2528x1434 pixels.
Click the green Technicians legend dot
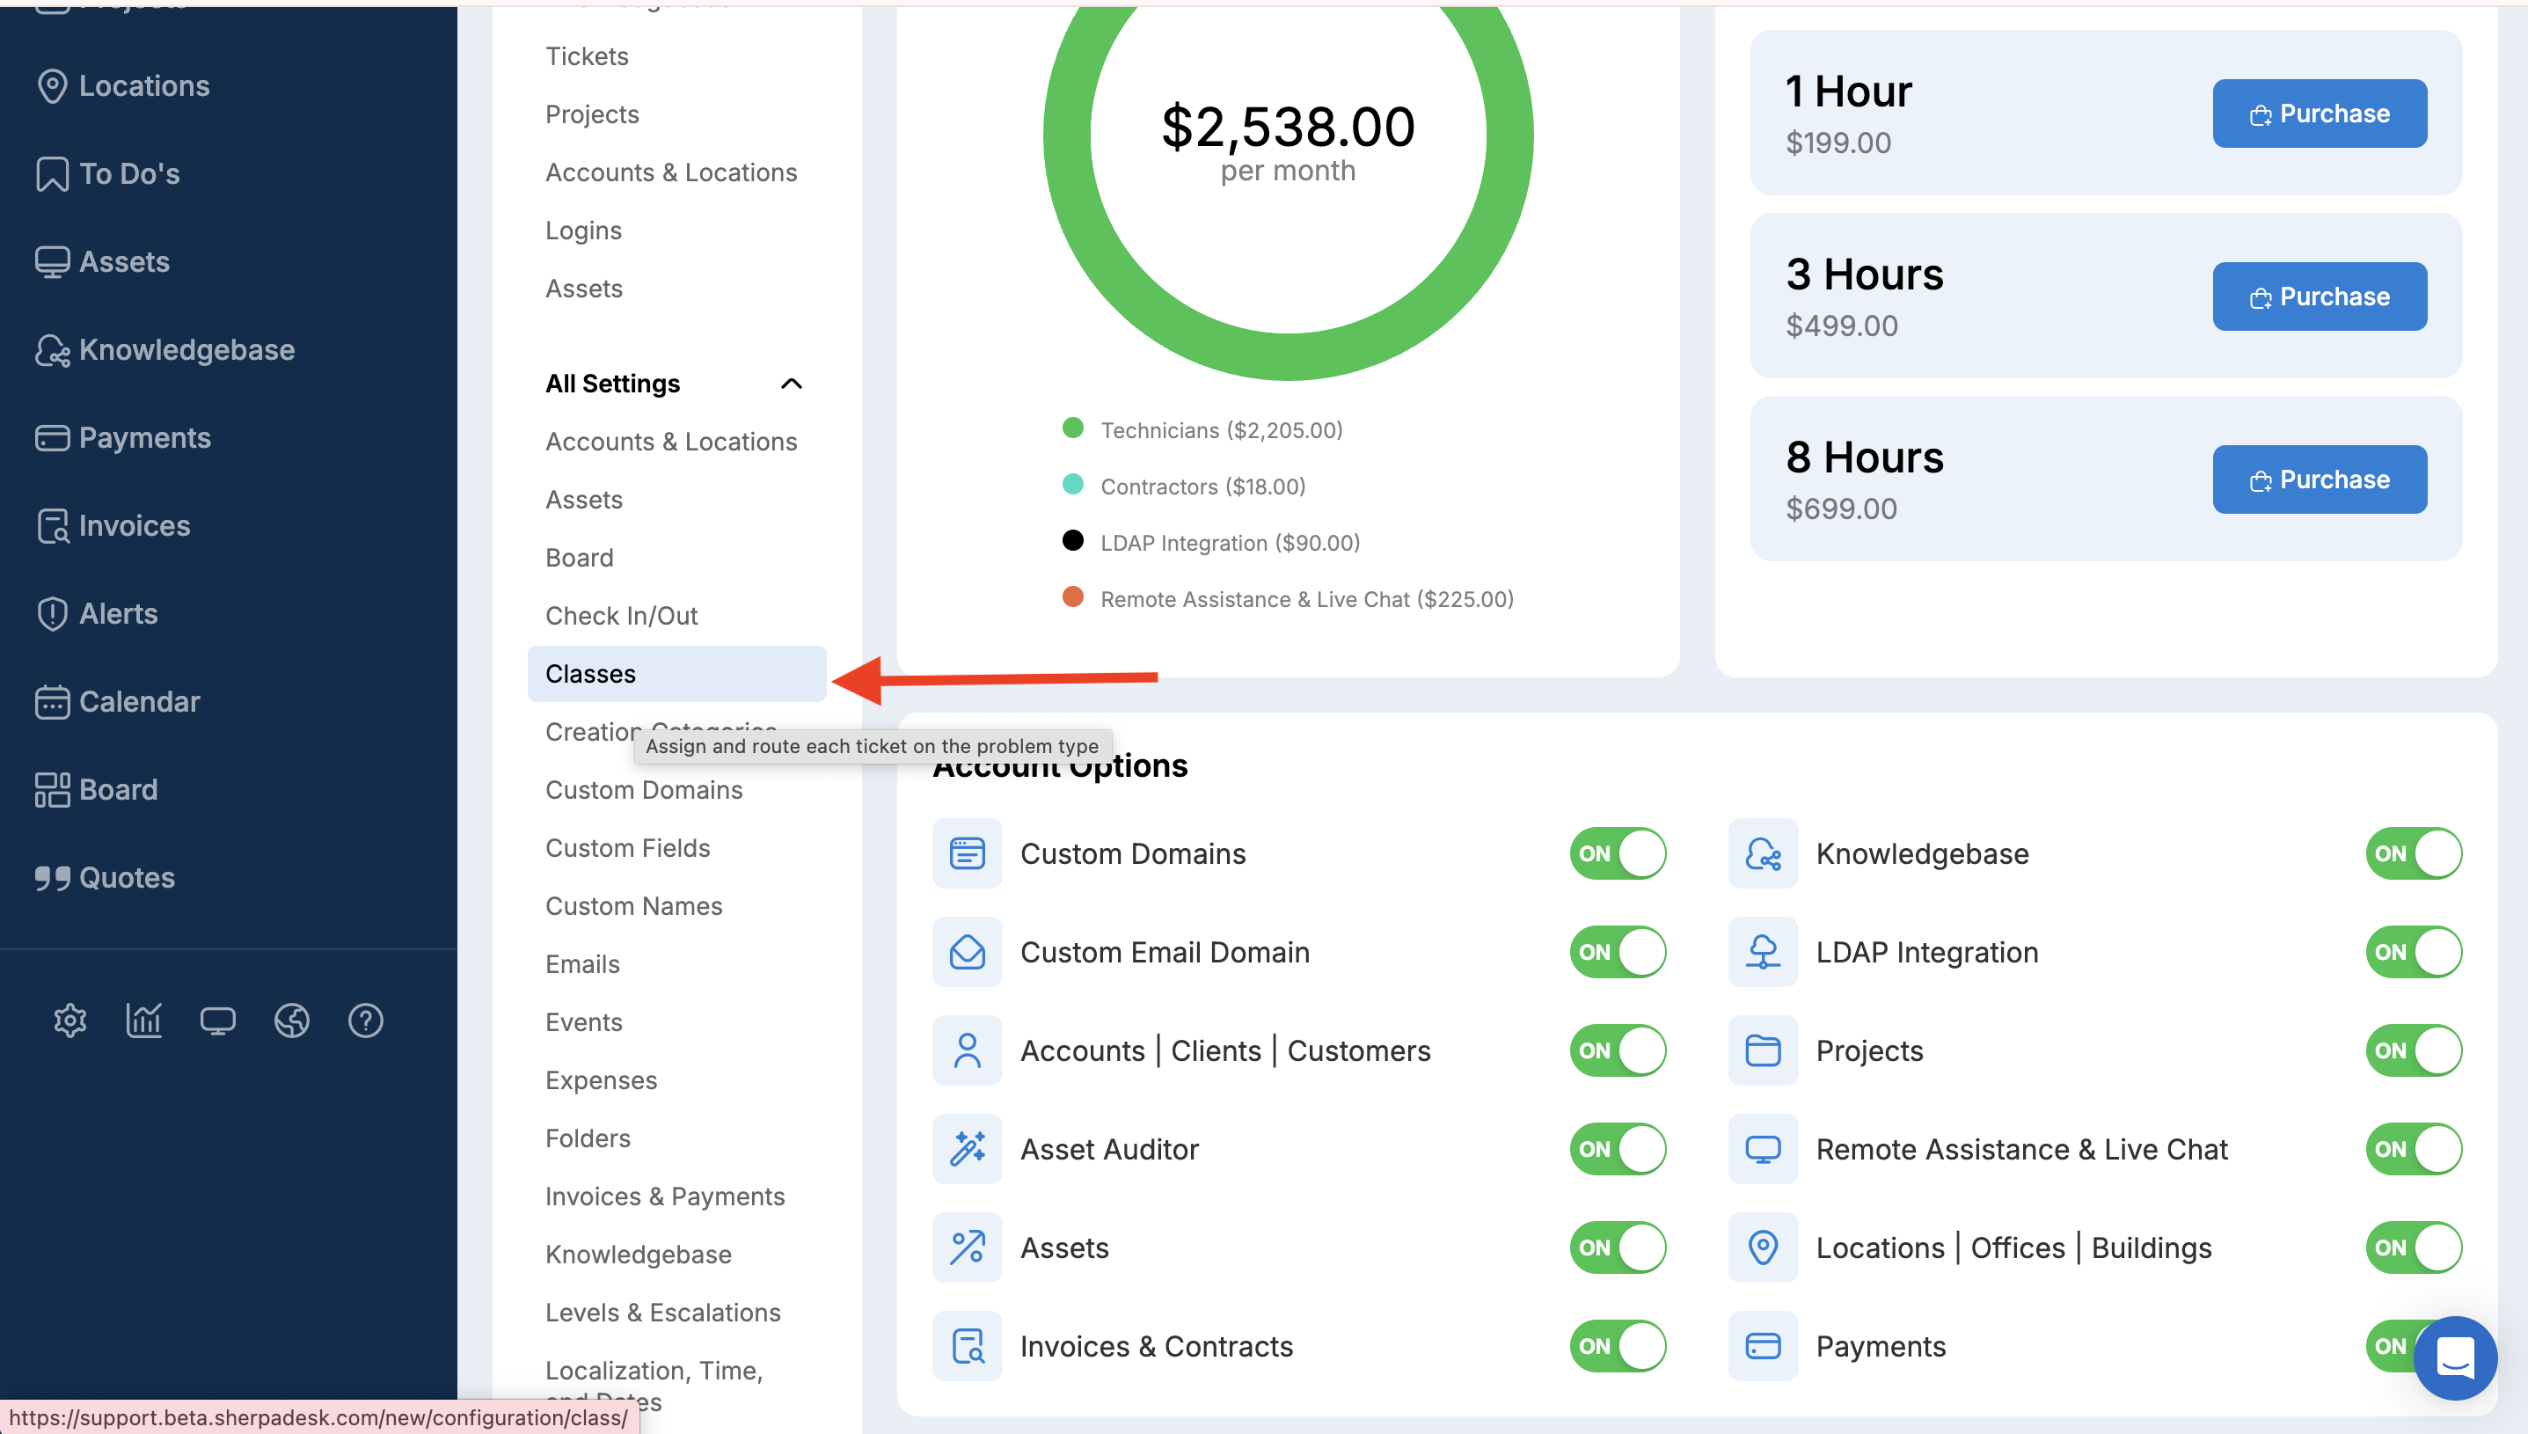1073,428
